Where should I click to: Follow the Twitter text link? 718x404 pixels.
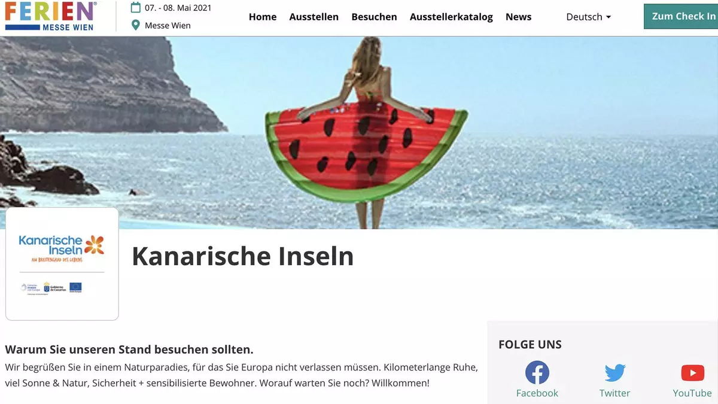point(614,393)
